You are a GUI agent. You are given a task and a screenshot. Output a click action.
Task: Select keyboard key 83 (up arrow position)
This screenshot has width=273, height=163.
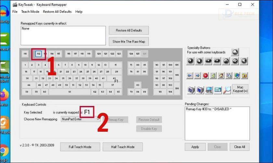138,85
